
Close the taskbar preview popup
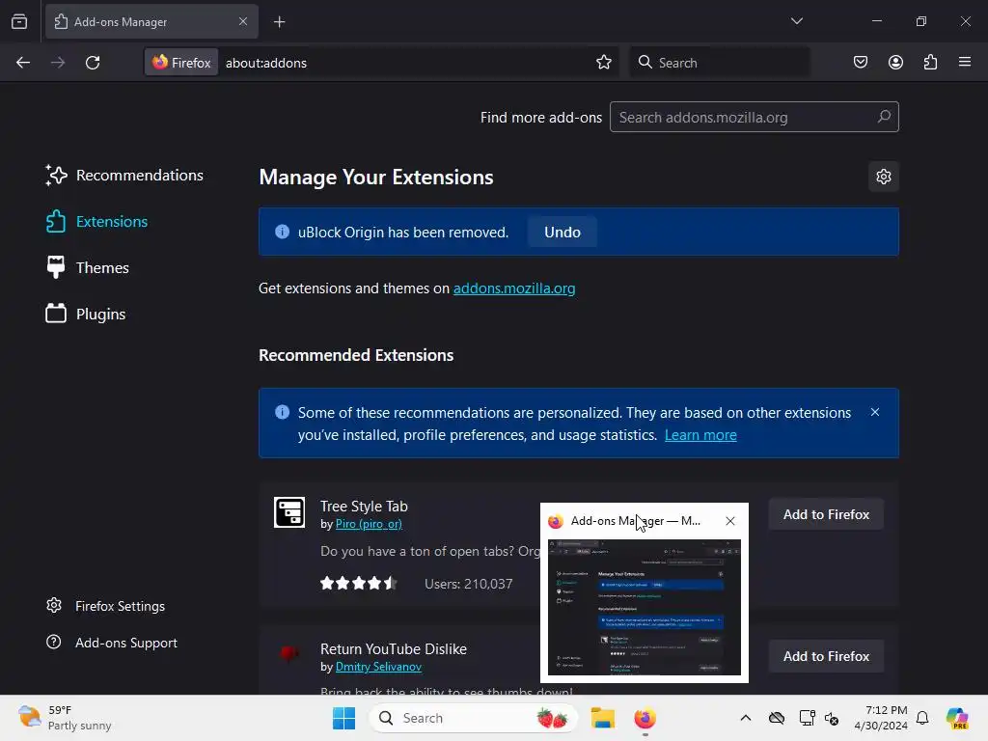[x=729, y=521]
